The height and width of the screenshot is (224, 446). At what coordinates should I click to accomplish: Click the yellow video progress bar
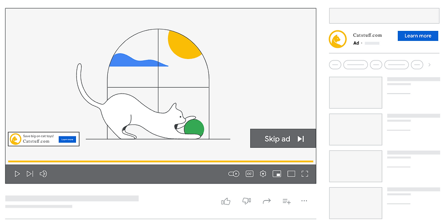point(161,161)
